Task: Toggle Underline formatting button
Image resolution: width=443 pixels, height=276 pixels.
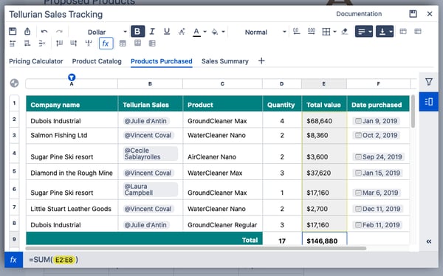Action: [167, 31]
